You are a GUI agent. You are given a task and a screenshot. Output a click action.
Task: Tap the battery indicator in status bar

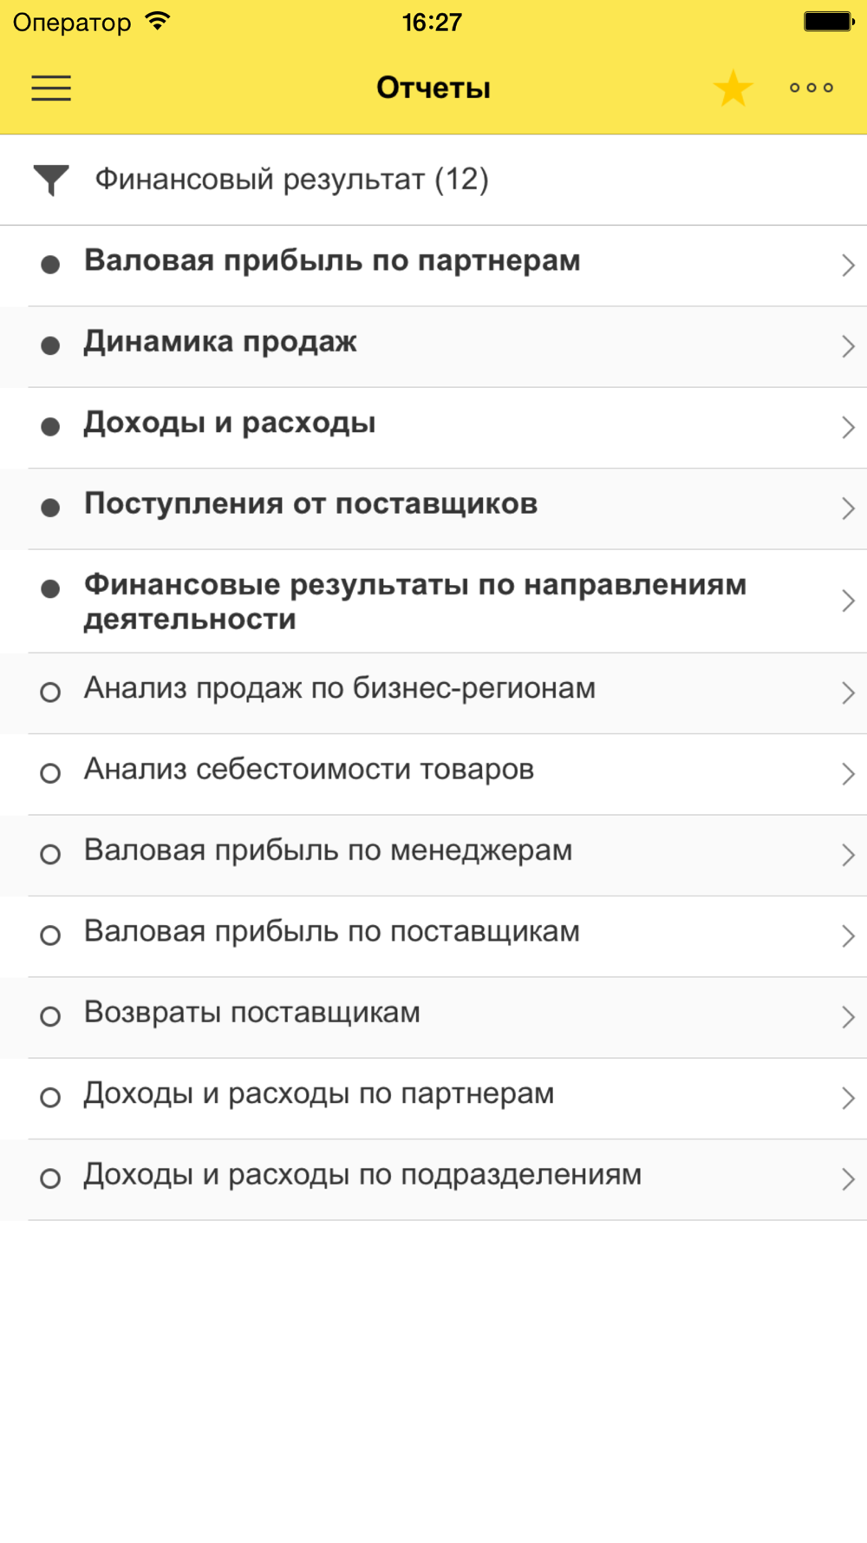(x=828, y=22)
